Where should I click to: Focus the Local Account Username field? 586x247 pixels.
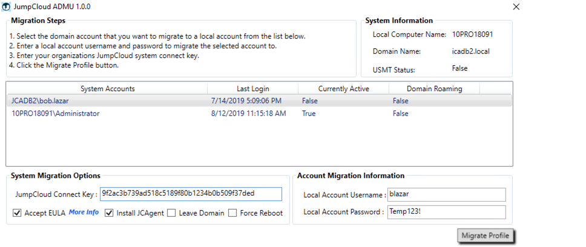click(446, 194)
